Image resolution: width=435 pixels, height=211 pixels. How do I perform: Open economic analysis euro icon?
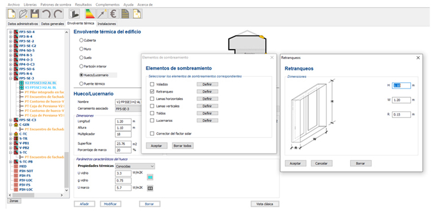(x=114, y=14)
